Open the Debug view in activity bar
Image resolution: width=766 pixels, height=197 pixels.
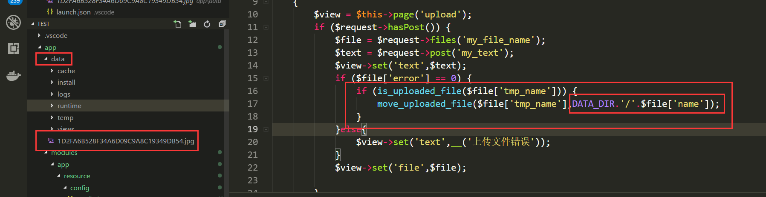point(13,22)
